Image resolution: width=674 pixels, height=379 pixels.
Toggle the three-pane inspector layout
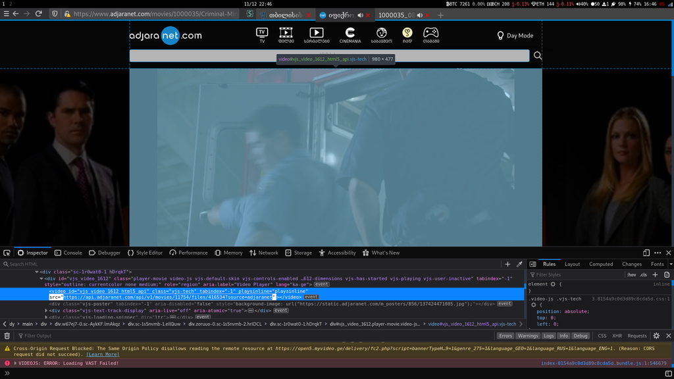click(x=533, y=264)
